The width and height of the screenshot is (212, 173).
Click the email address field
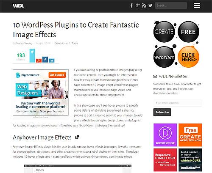[x=178, y=103]
